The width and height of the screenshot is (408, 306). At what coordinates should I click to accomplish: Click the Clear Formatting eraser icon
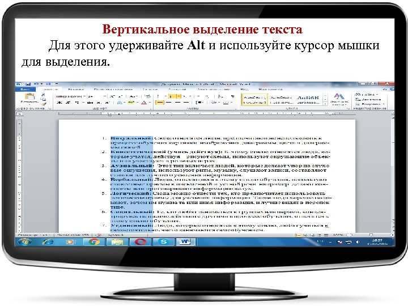click(147, 96)
